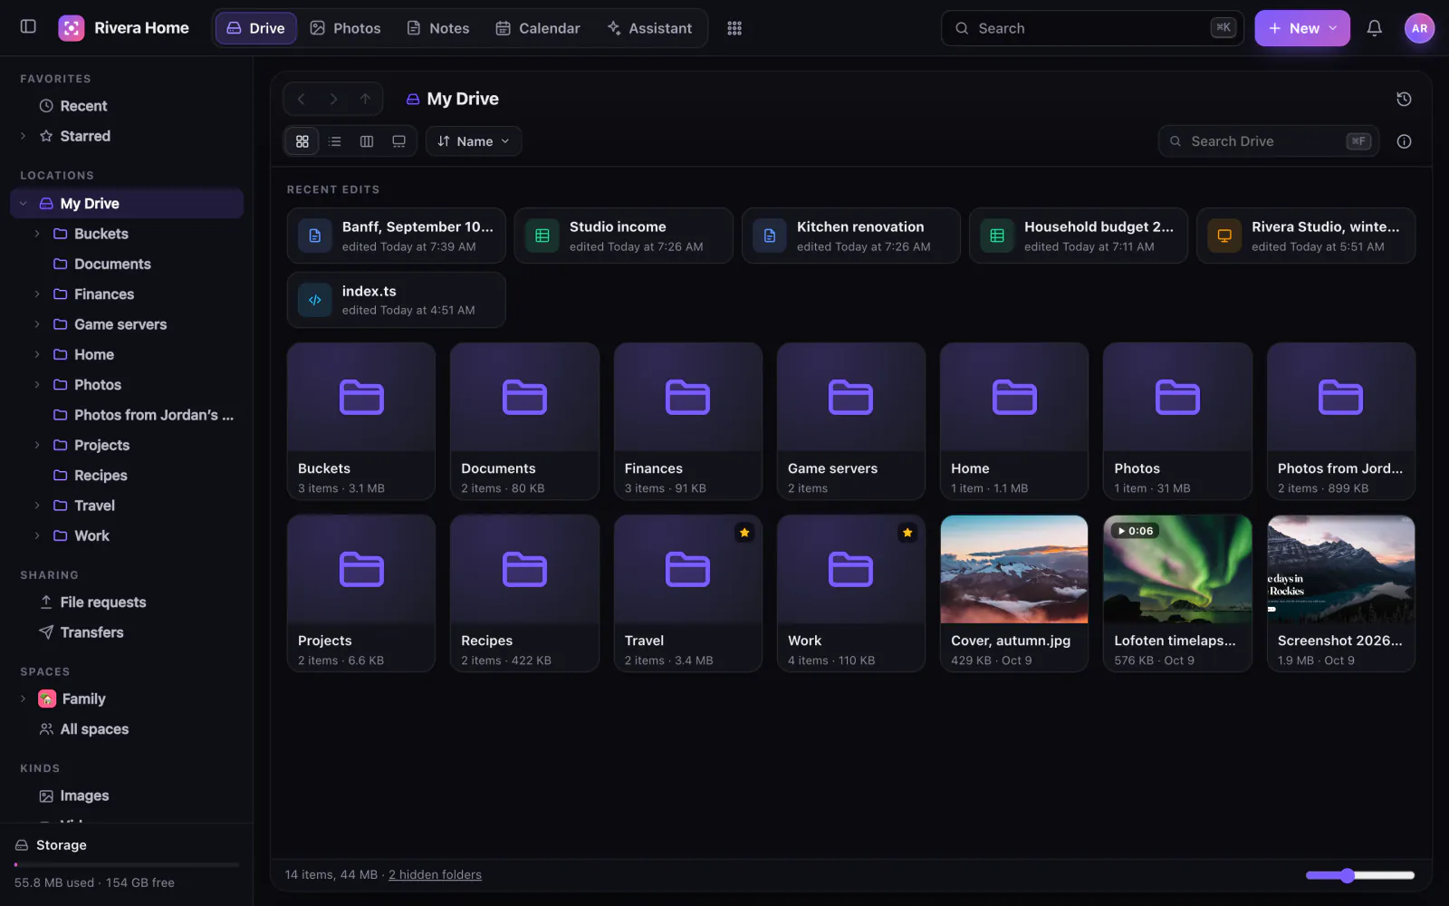This screenshot has width=1449, height=906.
Task: Open the Recipes folder card
Action: 524,593
